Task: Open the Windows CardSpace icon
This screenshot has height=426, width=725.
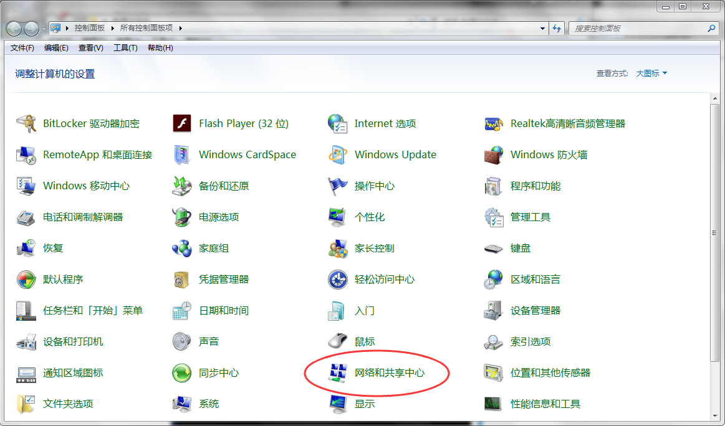Action: (182, 155)
